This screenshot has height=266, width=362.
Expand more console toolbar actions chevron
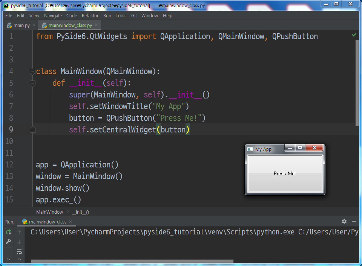point(19,260)
